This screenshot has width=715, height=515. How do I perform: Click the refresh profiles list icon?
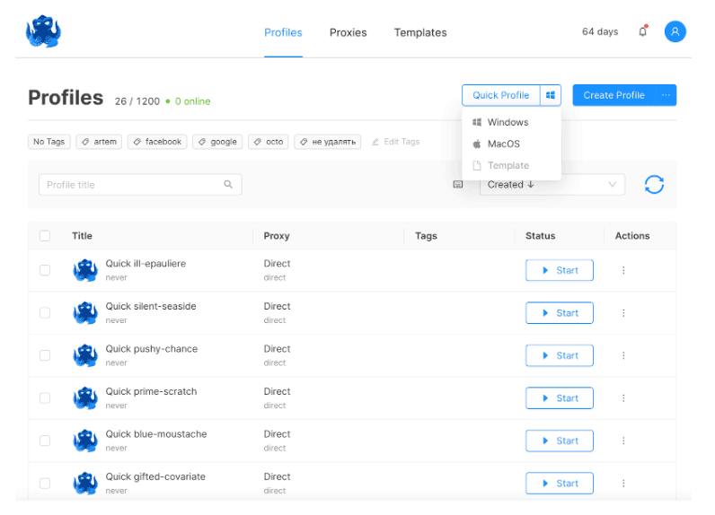pyautogui.click(x=654, y=185)
